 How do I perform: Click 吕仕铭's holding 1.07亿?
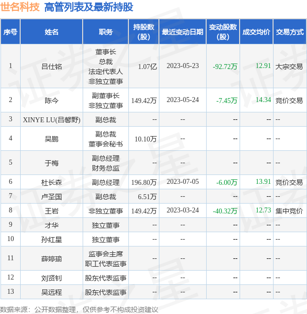coord(148,67)
